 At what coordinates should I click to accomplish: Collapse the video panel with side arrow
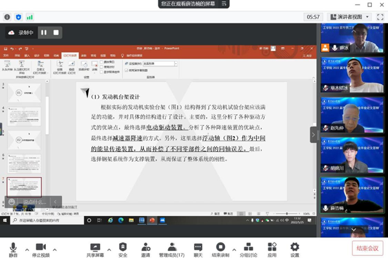click(x=314, y=134)
